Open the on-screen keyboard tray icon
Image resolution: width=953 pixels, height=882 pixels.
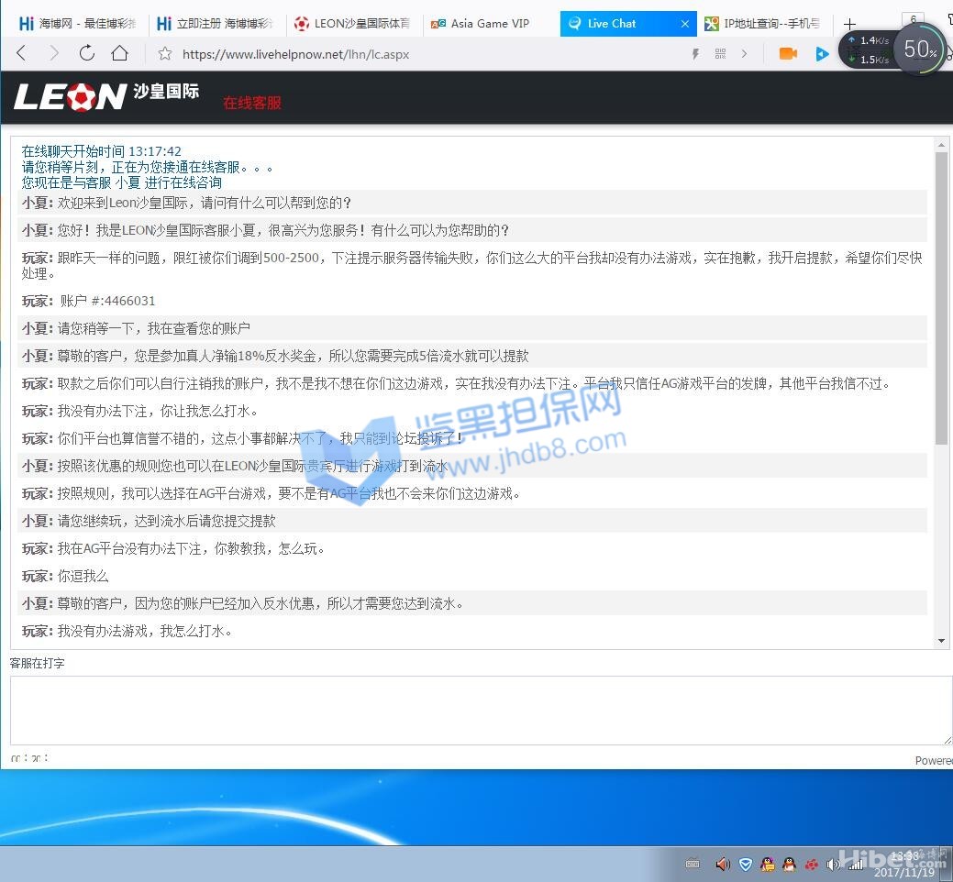click(693, 864)
